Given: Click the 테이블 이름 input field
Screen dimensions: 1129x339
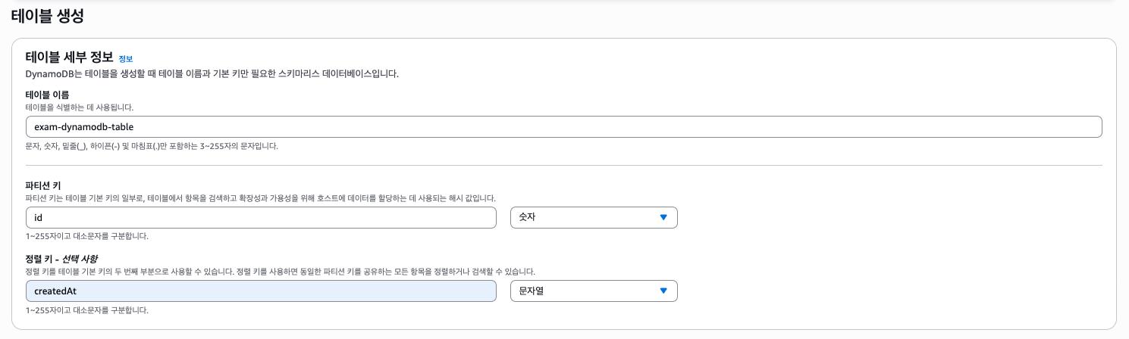Looking at the screenshot, I should click(x=563, y=127).
